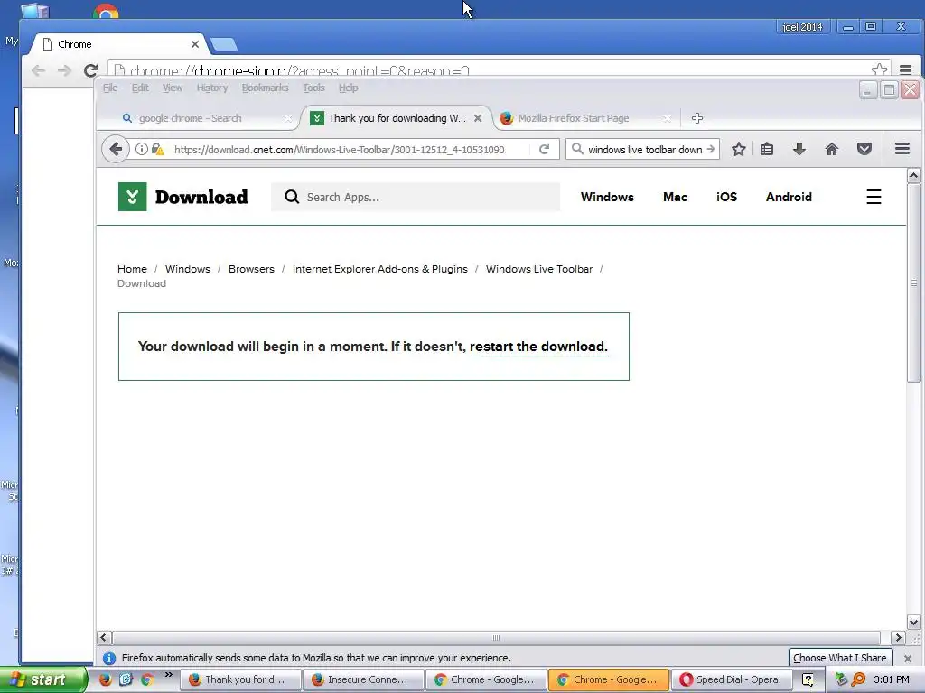This screenshot has height=693, width=925.
Task: Open the Firefox File menu
Action: (x=110, y=88)
